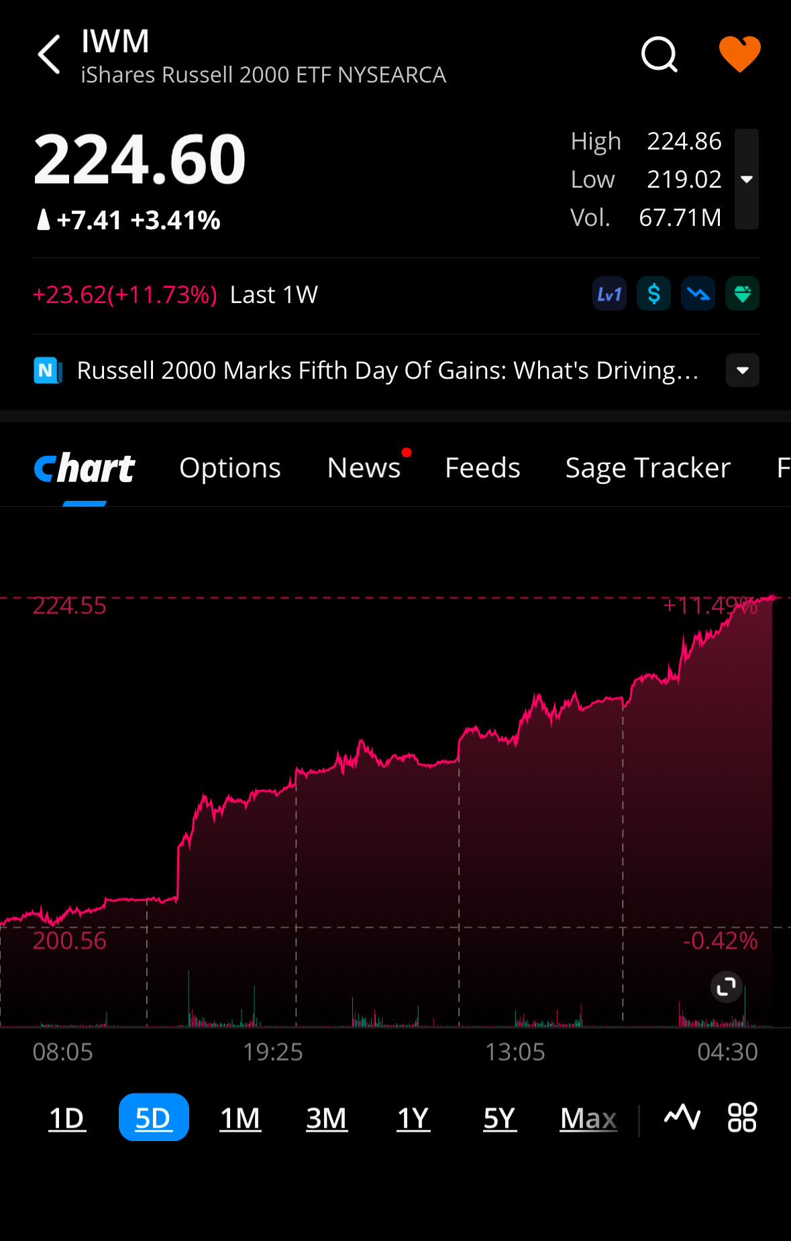Screen dimensions: 791x1241
Task: Tap the +7.41 +3.41% daily change
Action: [x=127, y=220]
